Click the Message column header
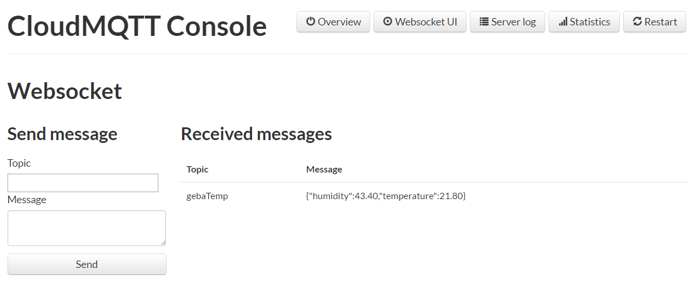 coord(324,170)
